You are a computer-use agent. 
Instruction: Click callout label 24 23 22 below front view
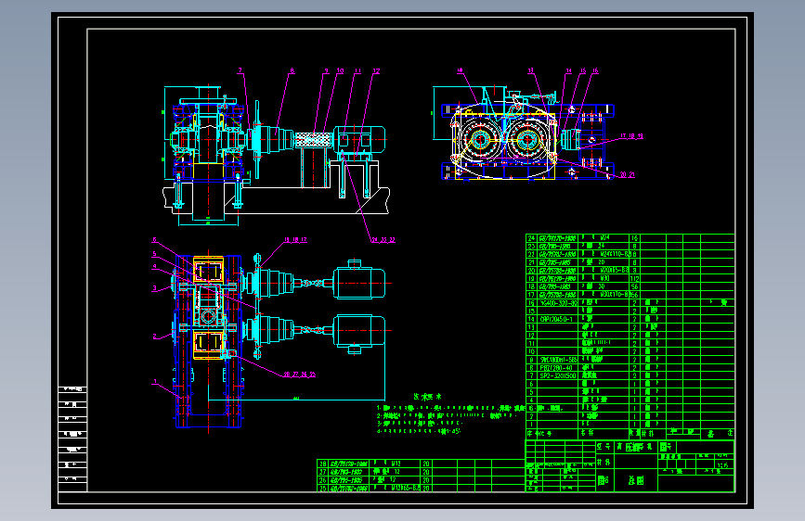pos(383,239)
